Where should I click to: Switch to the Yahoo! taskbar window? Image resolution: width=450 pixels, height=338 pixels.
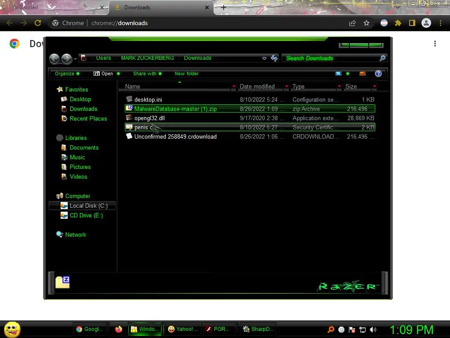pos(183,329)
